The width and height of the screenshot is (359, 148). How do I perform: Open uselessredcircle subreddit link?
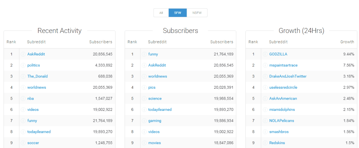coord(283,88)
